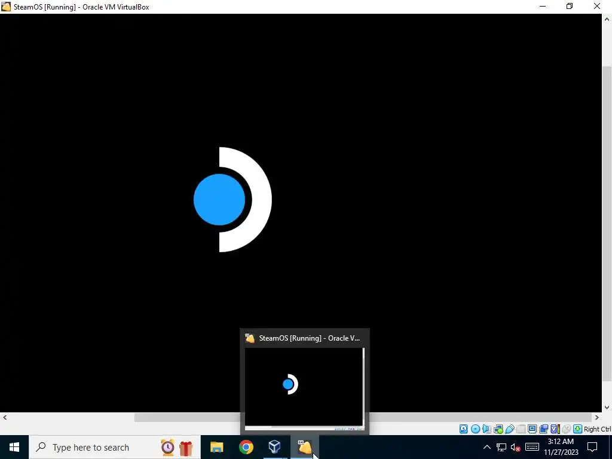Screen dimensions: 612x459
Task: Click the SteamOS [Running] - Oracle V... preview title
Action: [x=309, y=338]
